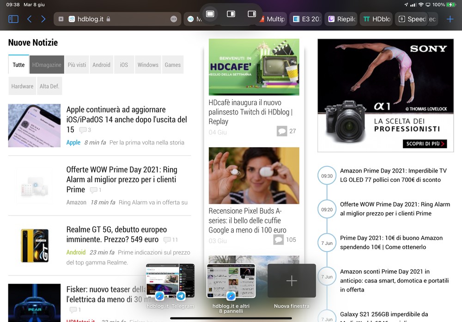Open the Pixel Buds A-series review headline
462x322 pixels.
tap(248, 221)
